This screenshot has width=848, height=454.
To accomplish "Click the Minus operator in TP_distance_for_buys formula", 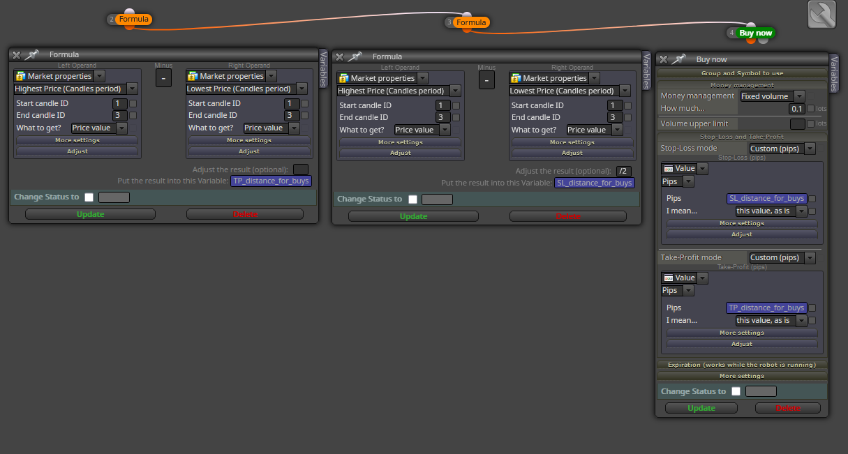I will pyautogui.click(x=163, y=77).
